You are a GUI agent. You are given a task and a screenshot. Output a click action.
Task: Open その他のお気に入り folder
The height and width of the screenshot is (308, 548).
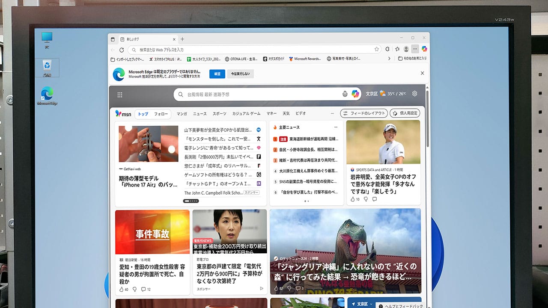point(412,59)
